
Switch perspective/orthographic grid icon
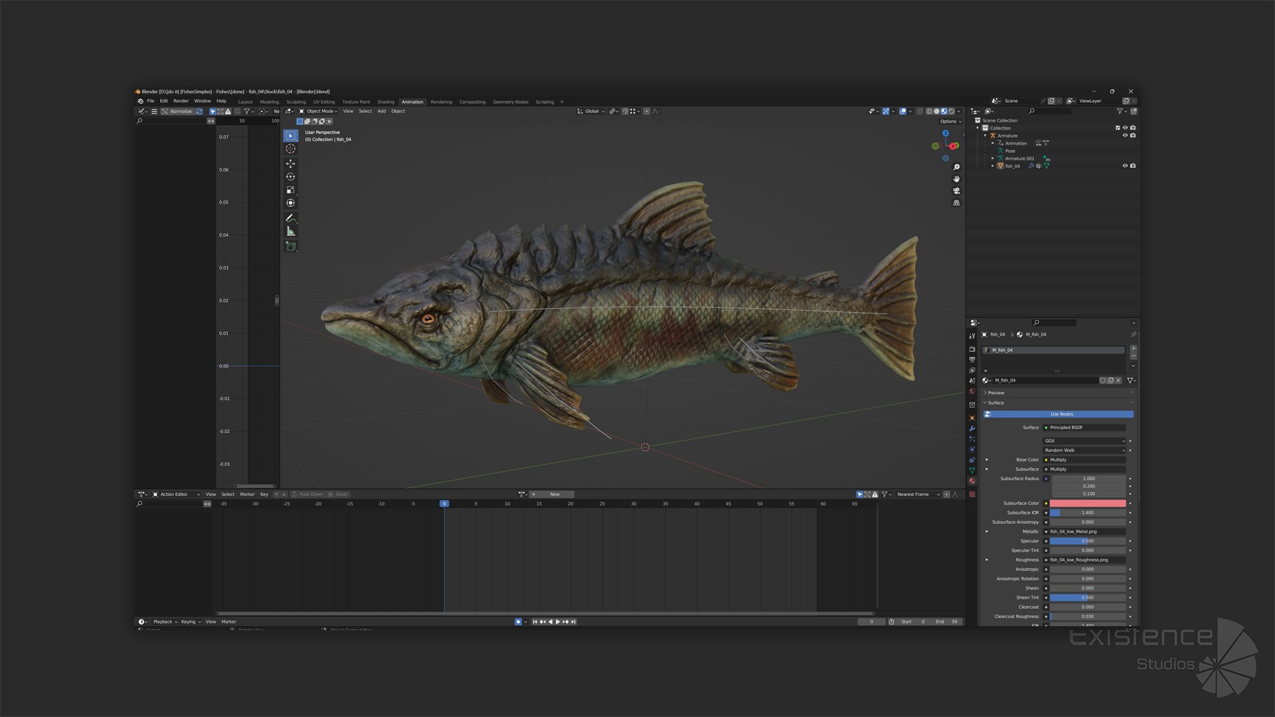[956, 203]
